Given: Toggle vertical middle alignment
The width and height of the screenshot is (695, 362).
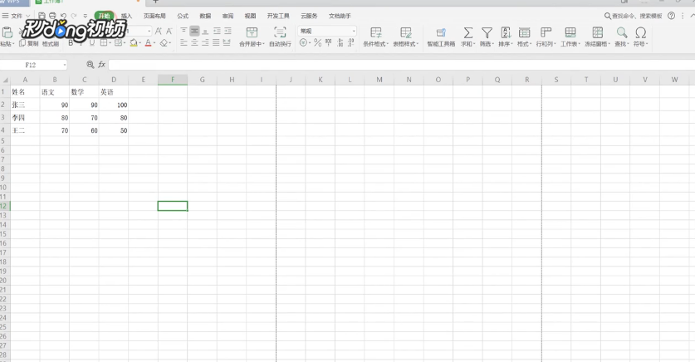Looking at the screenshot, I should pos(194,31).
